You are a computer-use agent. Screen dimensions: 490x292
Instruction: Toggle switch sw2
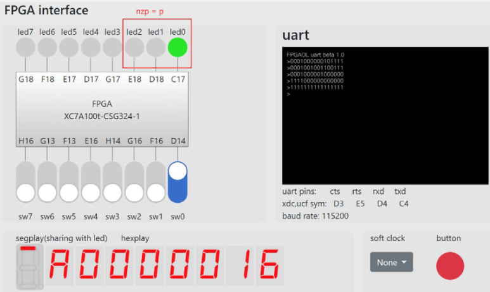pos(134,182)
